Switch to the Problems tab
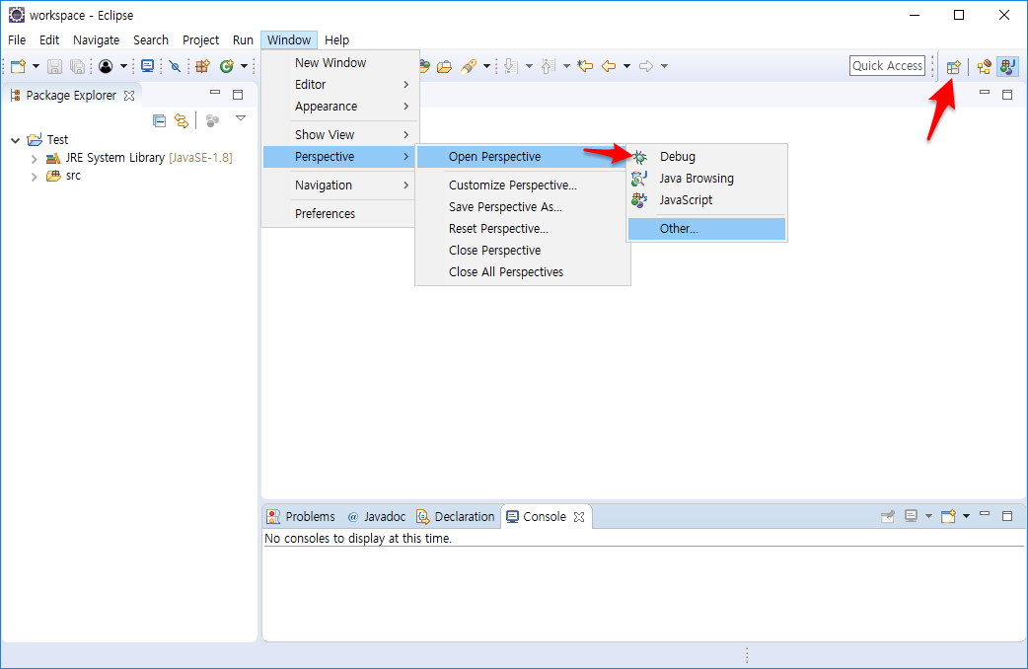Viewport: 1028px width, 669px height. pos(301,517)
